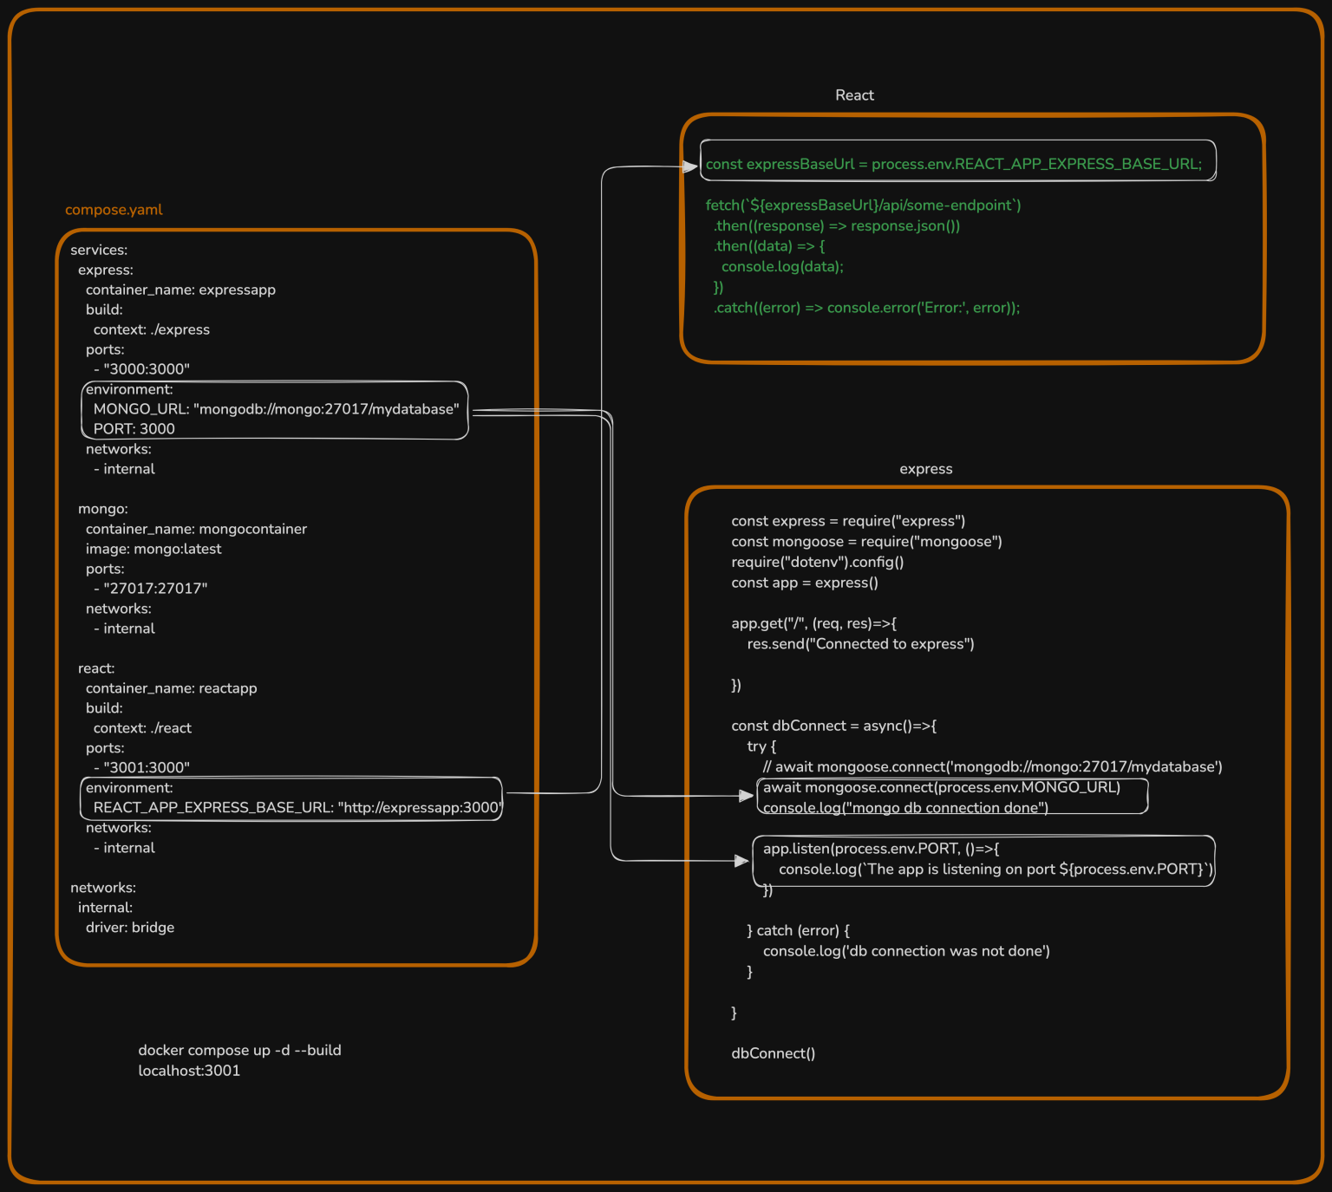Select 'const express = require("express")' line

coord(848,521)
